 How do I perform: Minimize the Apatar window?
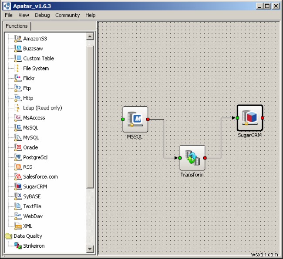click(259, 7)
